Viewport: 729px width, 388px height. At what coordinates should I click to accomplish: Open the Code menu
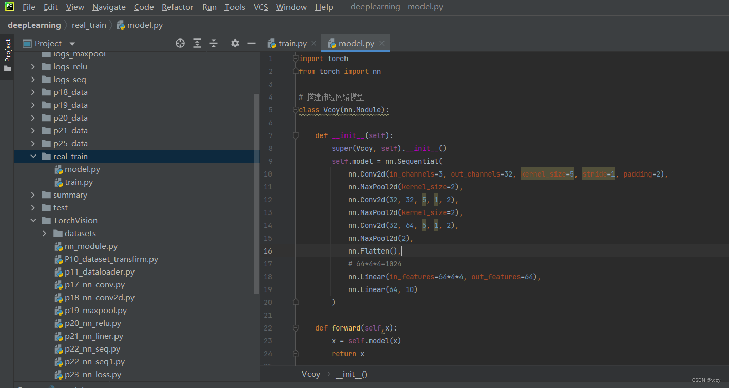point(144,7)
